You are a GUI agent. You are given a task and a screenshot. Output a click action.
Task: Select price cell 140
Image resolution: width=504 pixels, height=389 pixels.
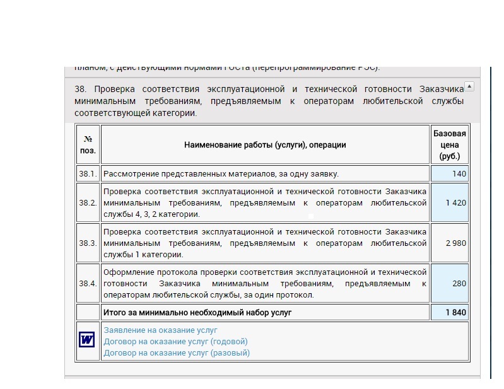tap(449, 174)
